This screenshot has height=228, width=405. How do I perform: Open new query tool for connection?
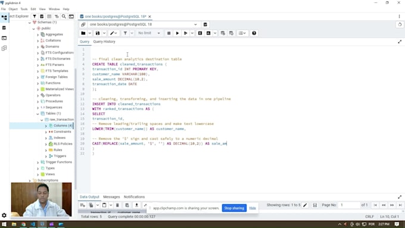[205, 24]
